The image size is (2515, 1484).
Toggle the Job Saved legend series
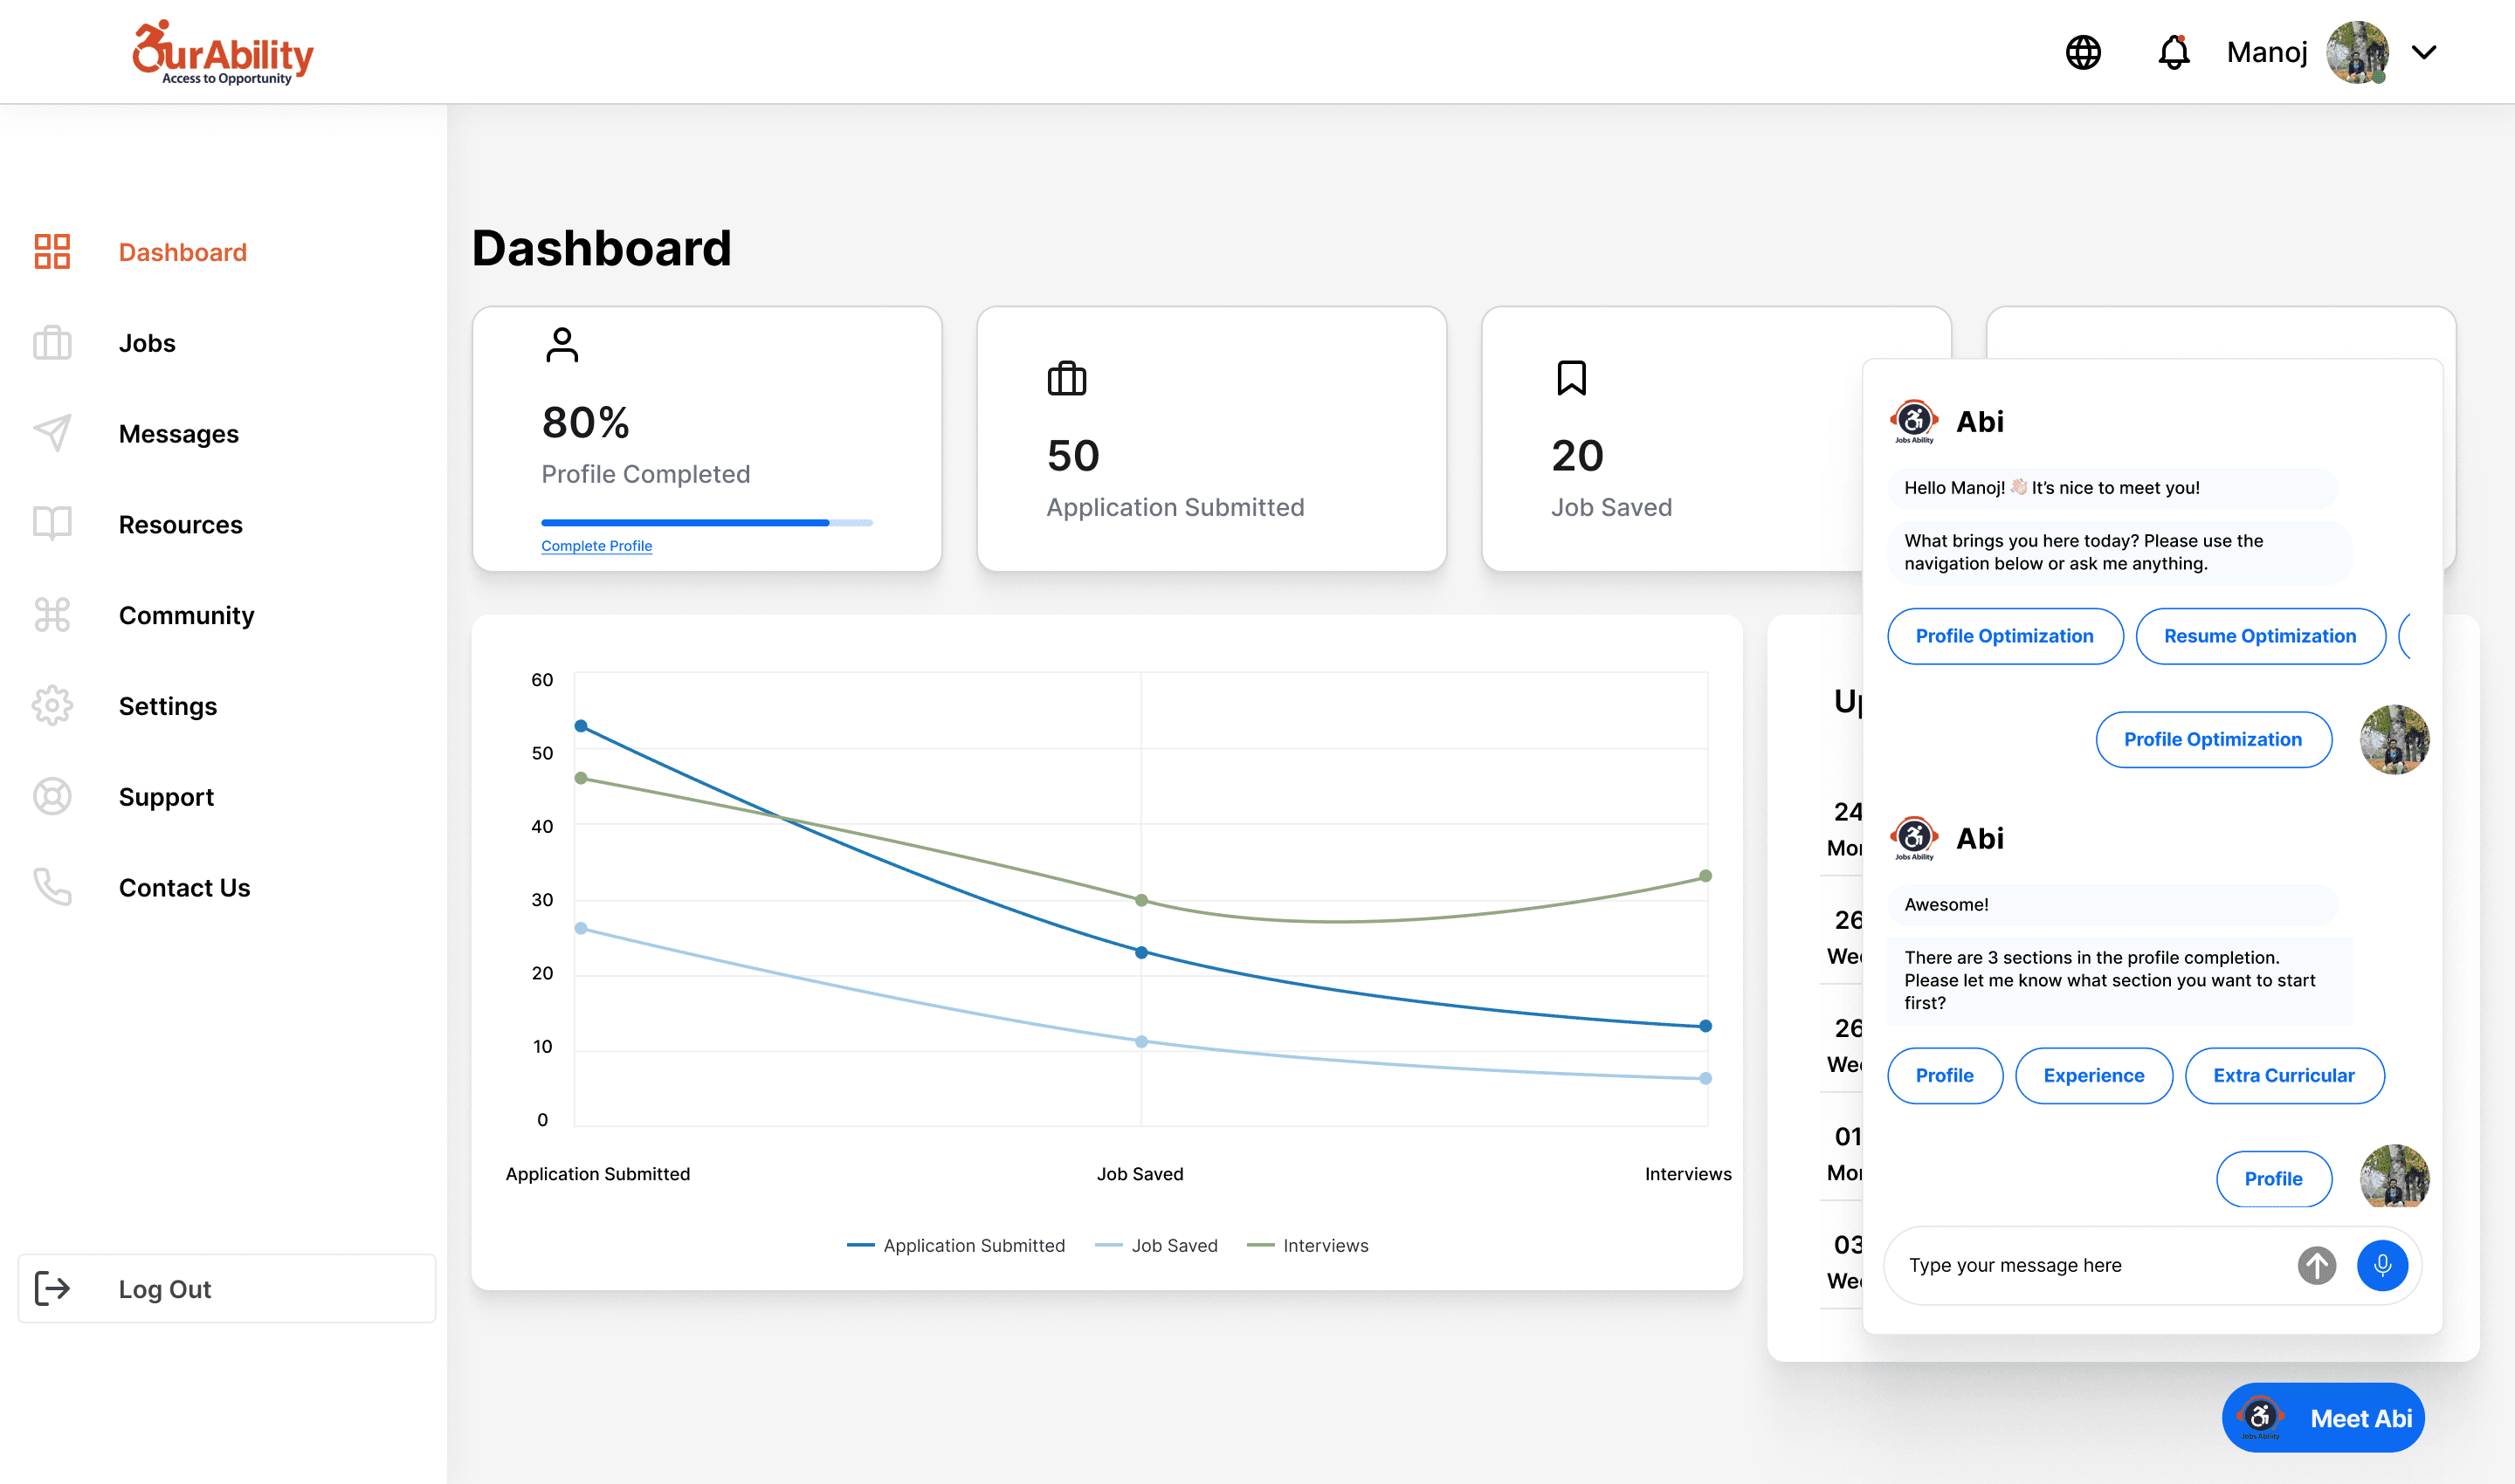tap(1156, 1245)
